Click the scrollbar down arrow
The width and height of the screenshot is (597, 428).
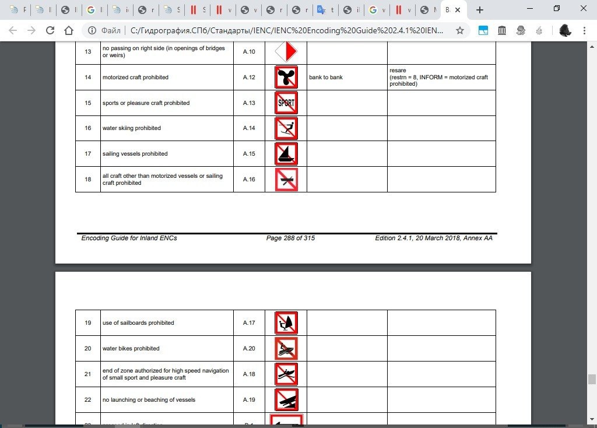click(x=592, y=419)
